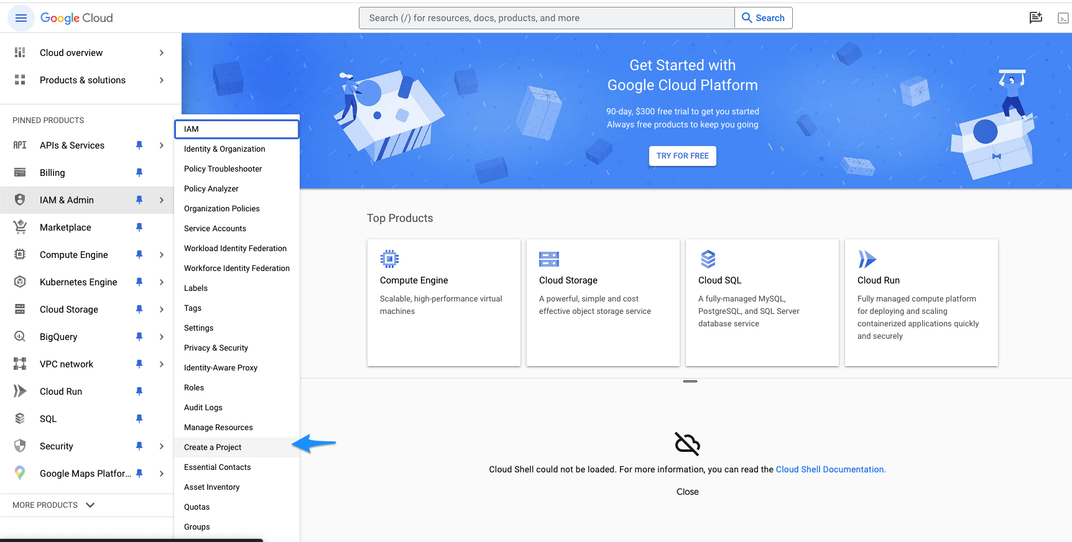Open the Cloud Shell Documentation link
This screenshot has width=1072, height=542.
tap(831, 469)
